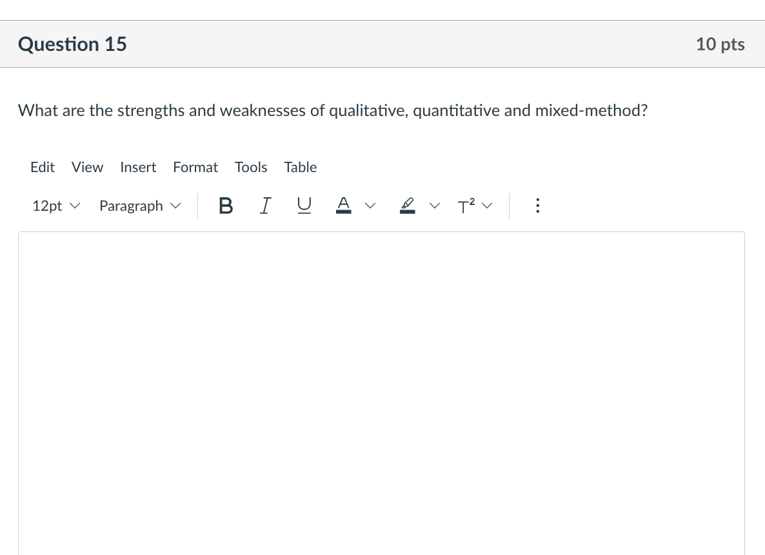Apply background highlight color icon

(x=408, y=206)
